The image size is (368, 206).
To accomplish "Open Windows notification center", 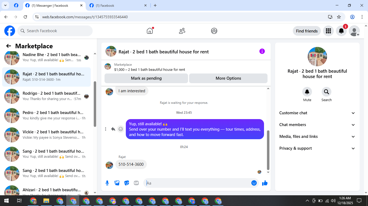I will click(x=359, y=201).
